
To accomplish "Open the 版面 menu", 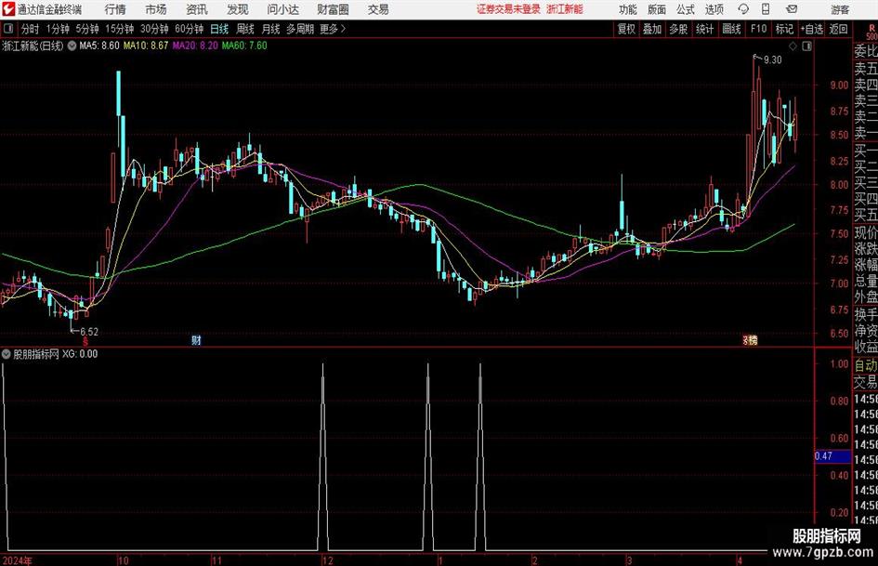I will (x=656, y=9).
